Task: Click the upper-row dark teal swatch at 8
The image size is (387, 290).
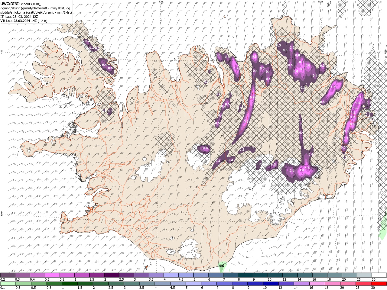Action: click(x=245, y=275)
